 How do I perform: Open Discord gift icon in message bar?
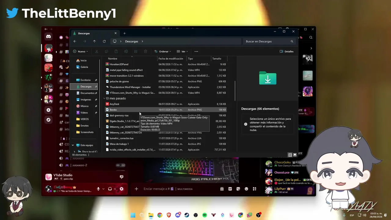point(222,189)
